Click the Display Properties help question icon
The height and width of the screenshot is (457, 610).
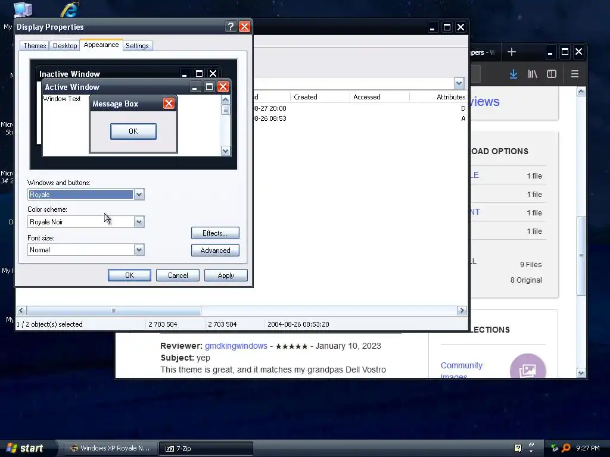pos(231,26)
